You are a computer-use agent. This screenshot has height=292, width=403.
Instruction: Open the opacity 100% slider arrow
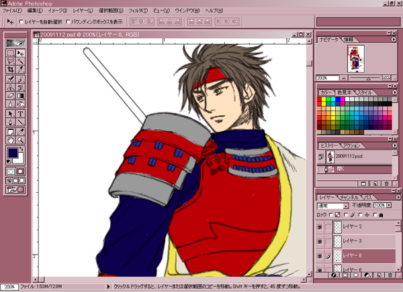[x=390, y=205]
